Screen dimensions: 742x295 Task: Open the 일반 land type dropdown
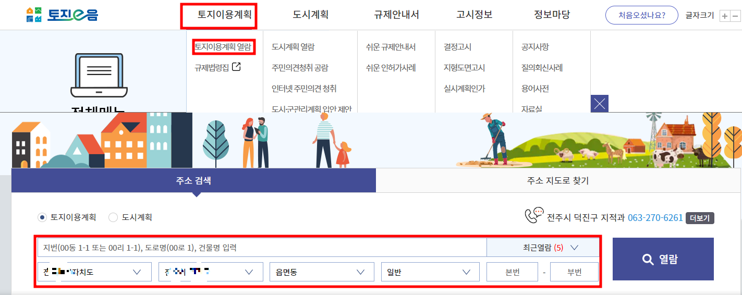click(x=430, y=272)
